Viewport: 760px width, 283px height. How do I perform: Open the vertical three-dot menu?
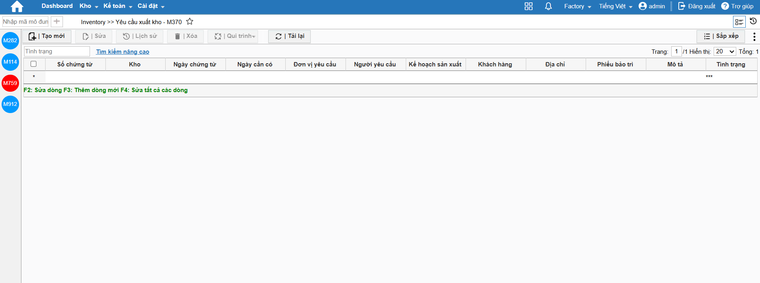(x=754, y=36)
